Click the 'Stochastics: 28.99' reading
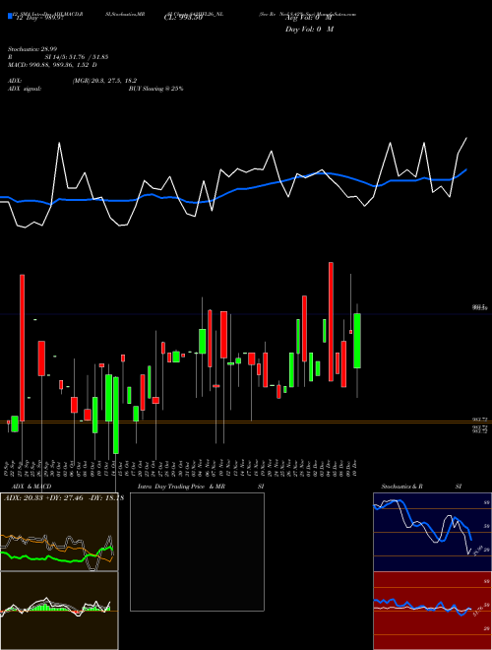Image resolution: width=492 pixels, height=650 pixels. (x=34, y=49)
